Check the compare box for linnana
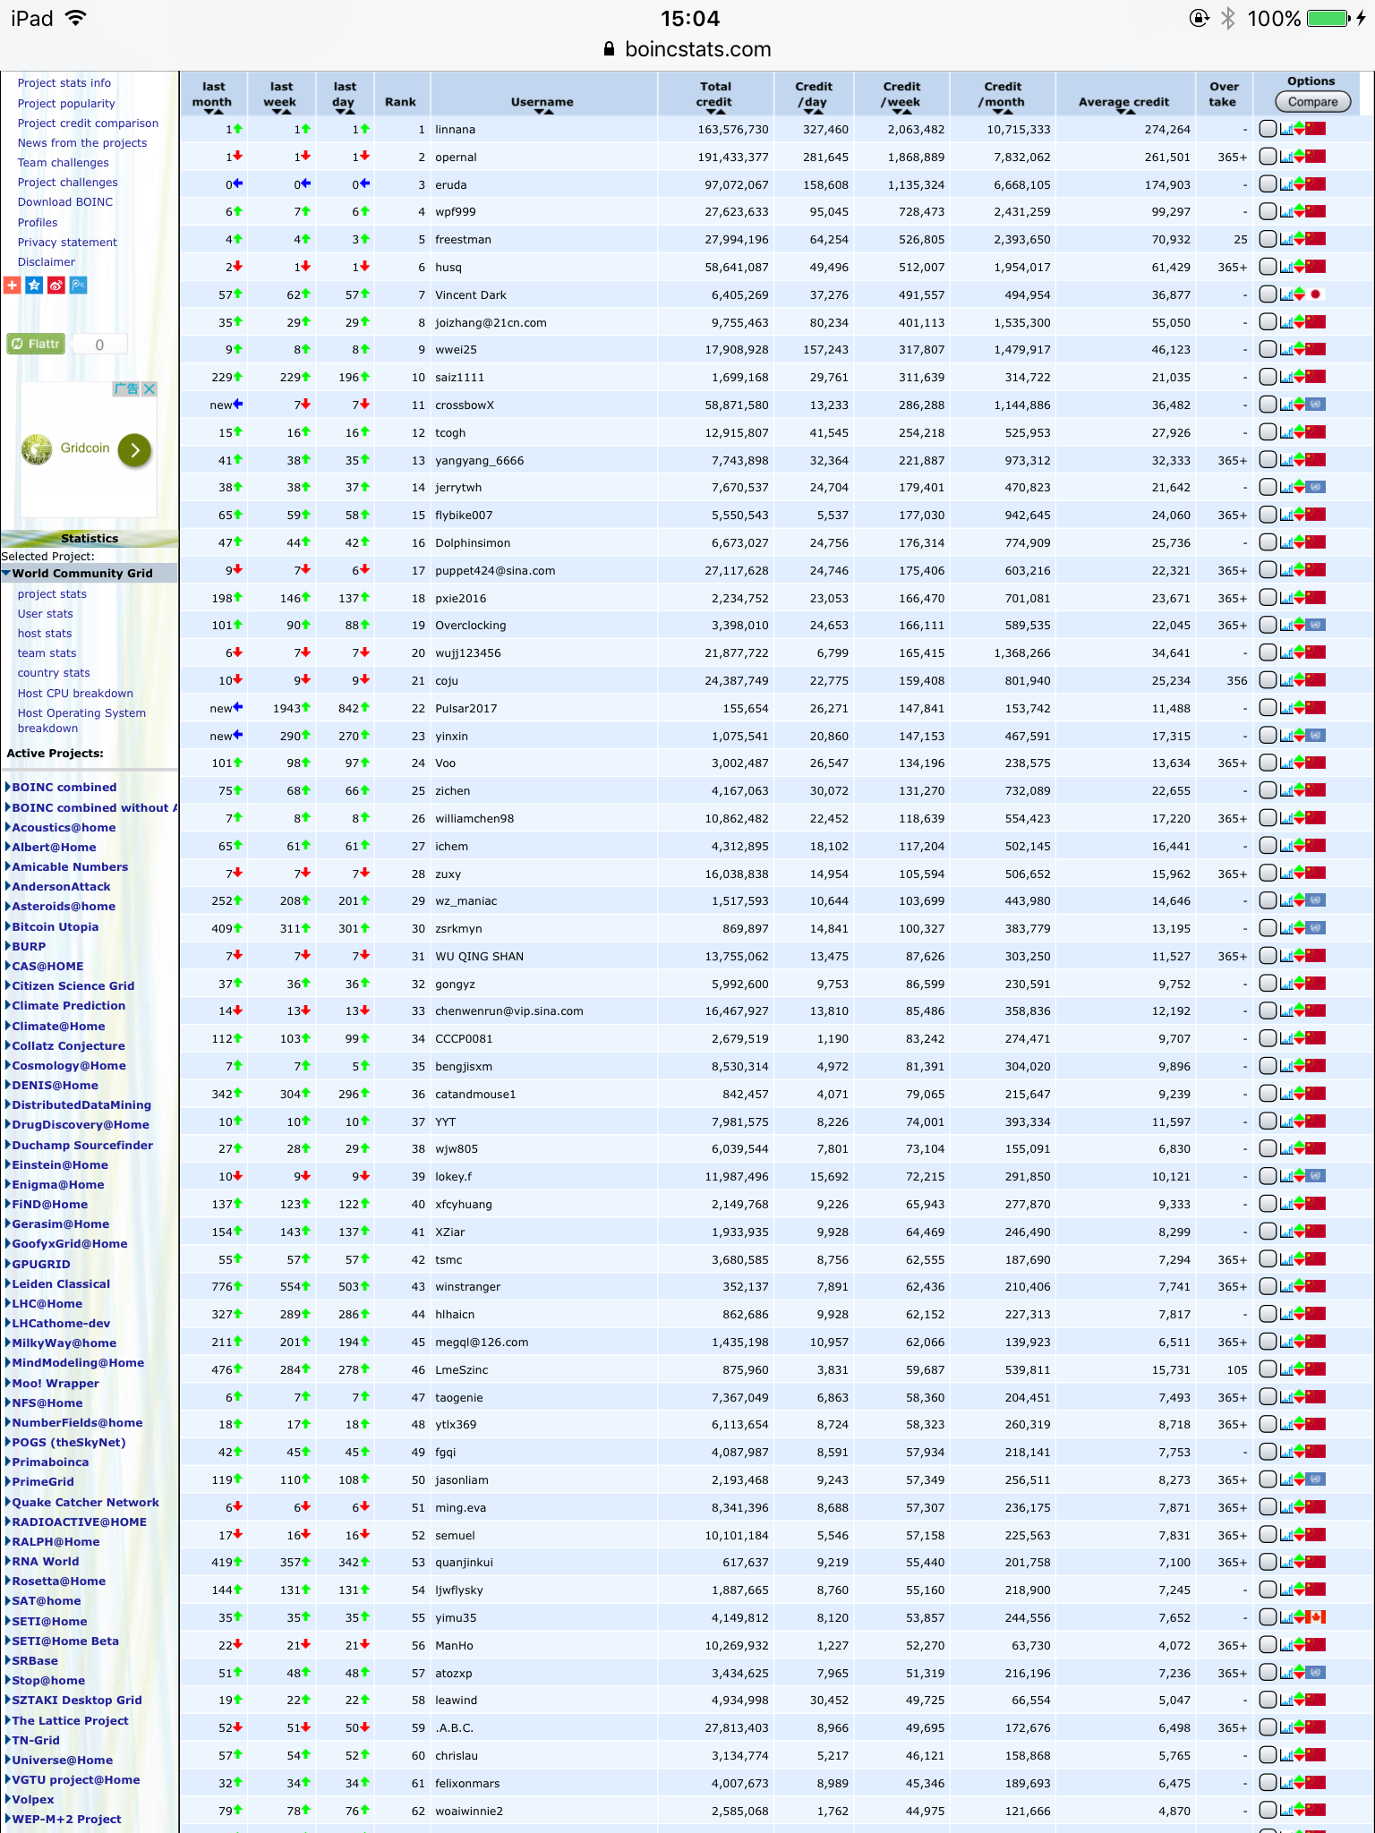This screenshot has height=1833, width=1375. click(1268, 129)
